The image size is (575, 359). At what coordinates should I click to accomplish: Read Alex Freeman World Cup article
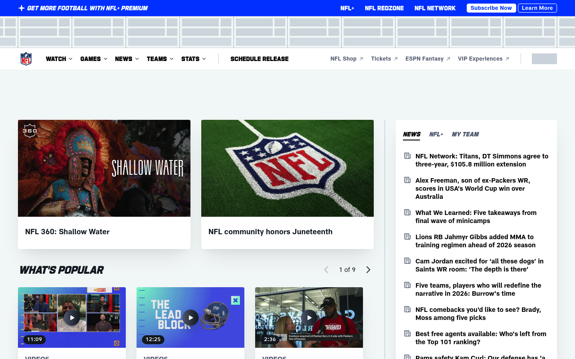(473, 188)
